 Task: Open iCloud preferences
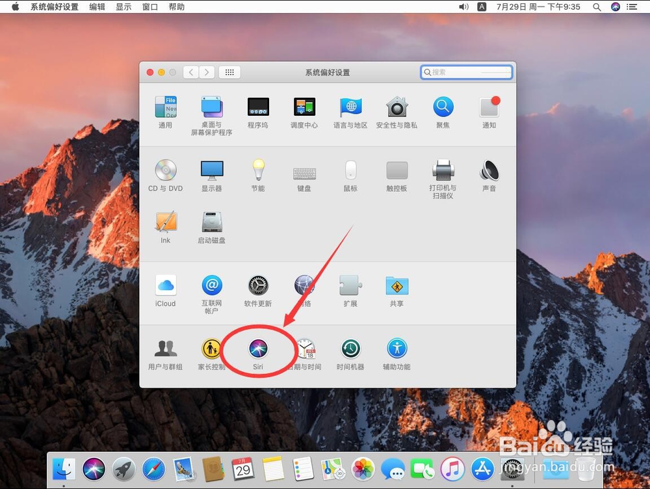pyautogui.click(x=165, y=291)
